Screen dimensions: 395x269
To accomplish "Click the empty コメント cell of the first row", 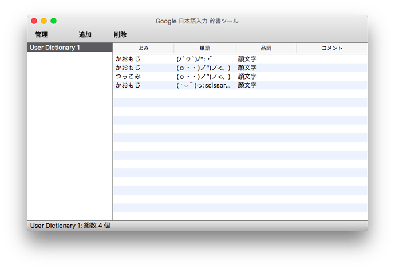I will click(x=331, y=59).
